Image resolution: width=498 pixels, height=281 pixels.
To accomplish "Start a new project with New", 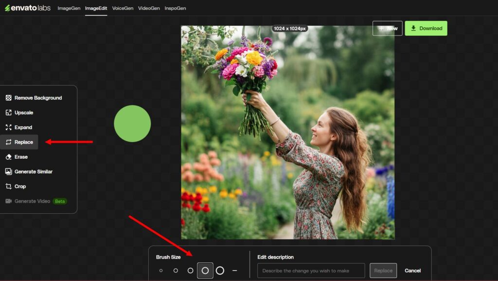I will click(x=388, y=28).
